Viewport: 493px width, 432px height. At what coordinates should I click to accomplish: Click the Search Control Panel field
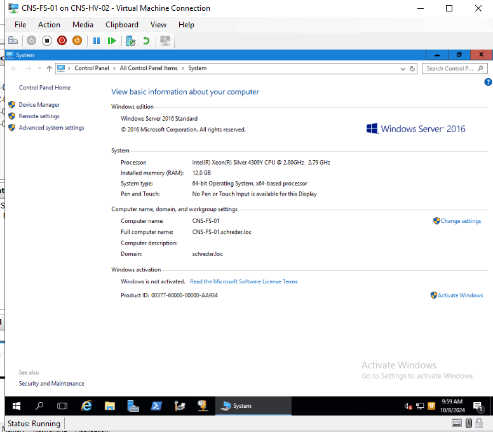454,69
